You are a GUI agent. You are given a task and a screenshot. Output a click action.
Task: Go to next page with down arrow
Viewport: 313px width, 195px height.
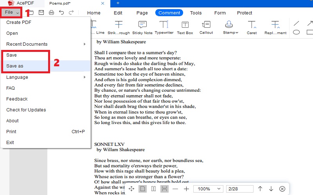[271, 189]
